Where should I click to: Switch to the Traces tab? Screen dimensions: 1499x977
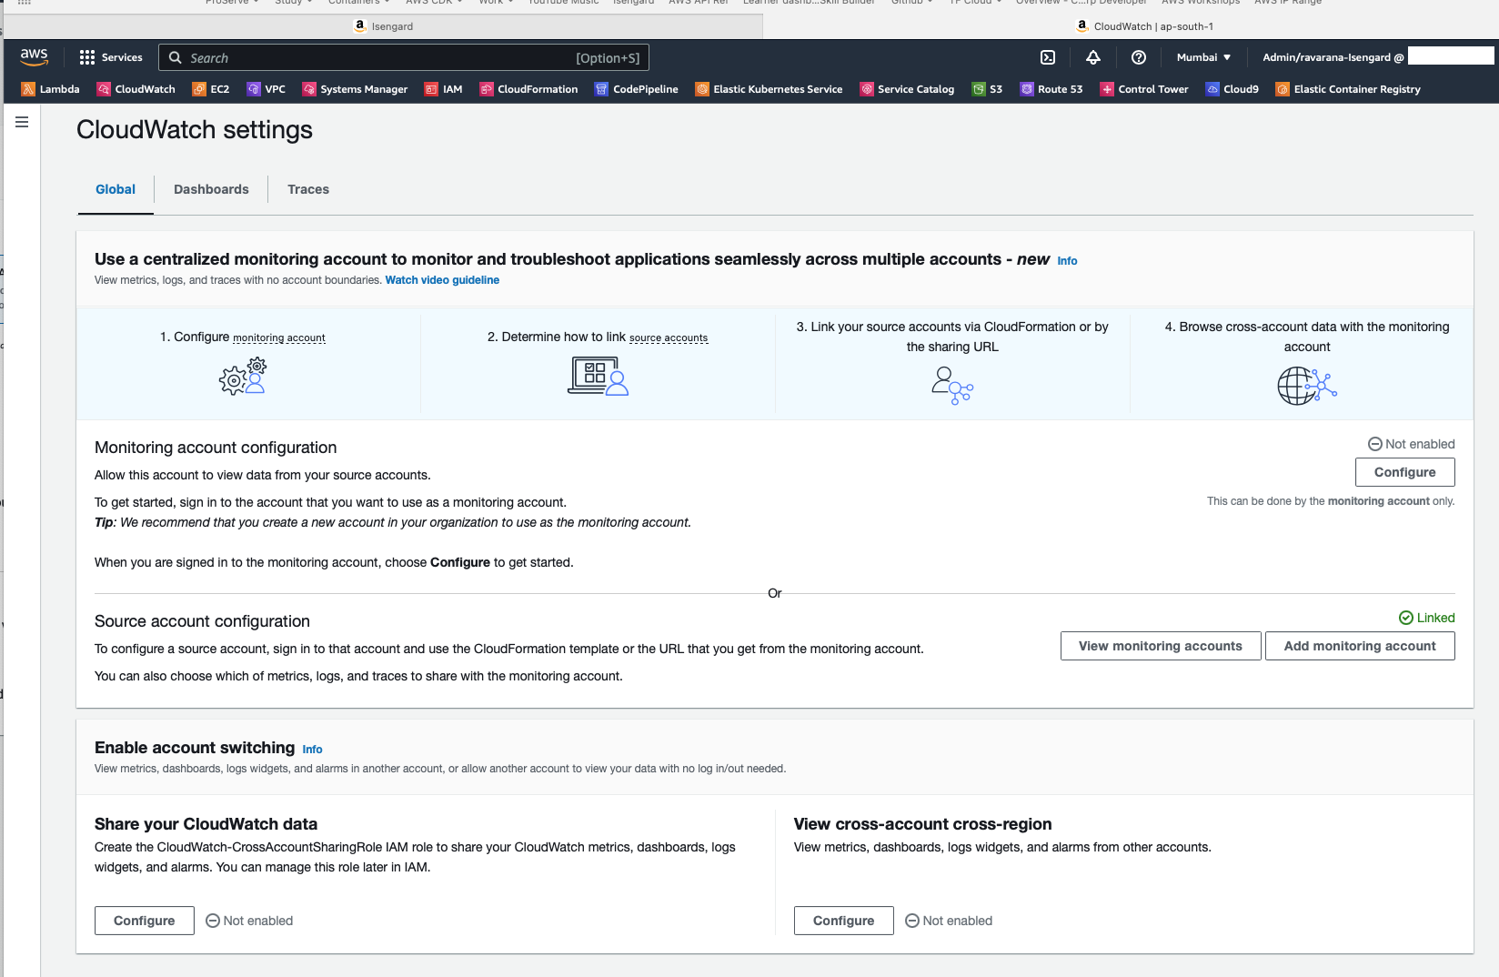coord(308,189)
